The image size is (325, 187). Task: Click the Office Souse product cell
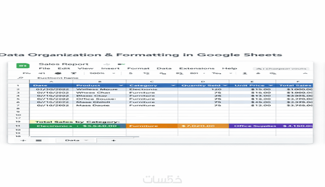tap(99, 99)
